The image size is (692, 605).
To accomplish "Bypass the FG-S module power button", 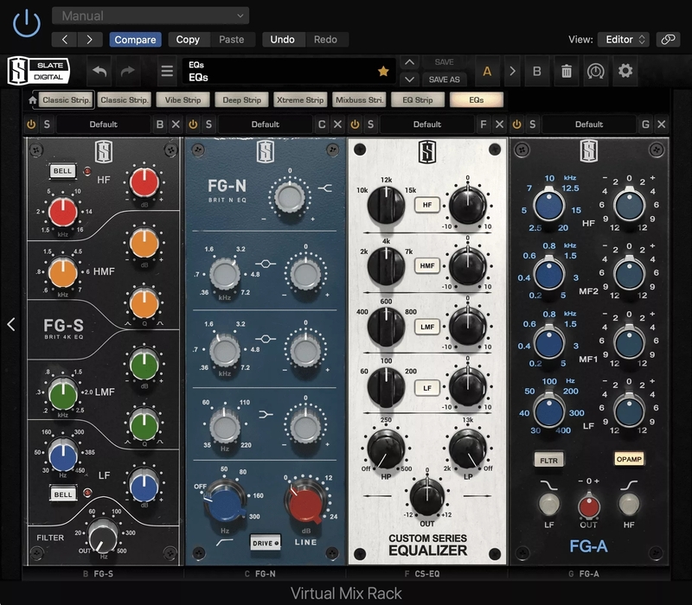I will click(x=31, y=124).
